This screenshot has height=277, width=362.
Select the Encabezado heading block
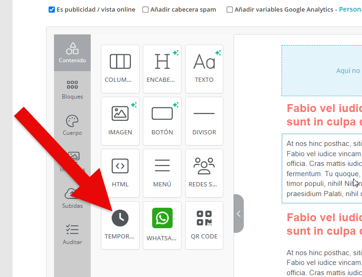coord(162,69)
